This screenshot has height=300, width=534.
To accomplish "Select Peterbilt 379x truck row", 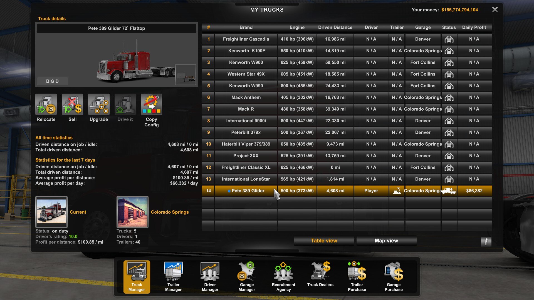I will tap(347, 132).
